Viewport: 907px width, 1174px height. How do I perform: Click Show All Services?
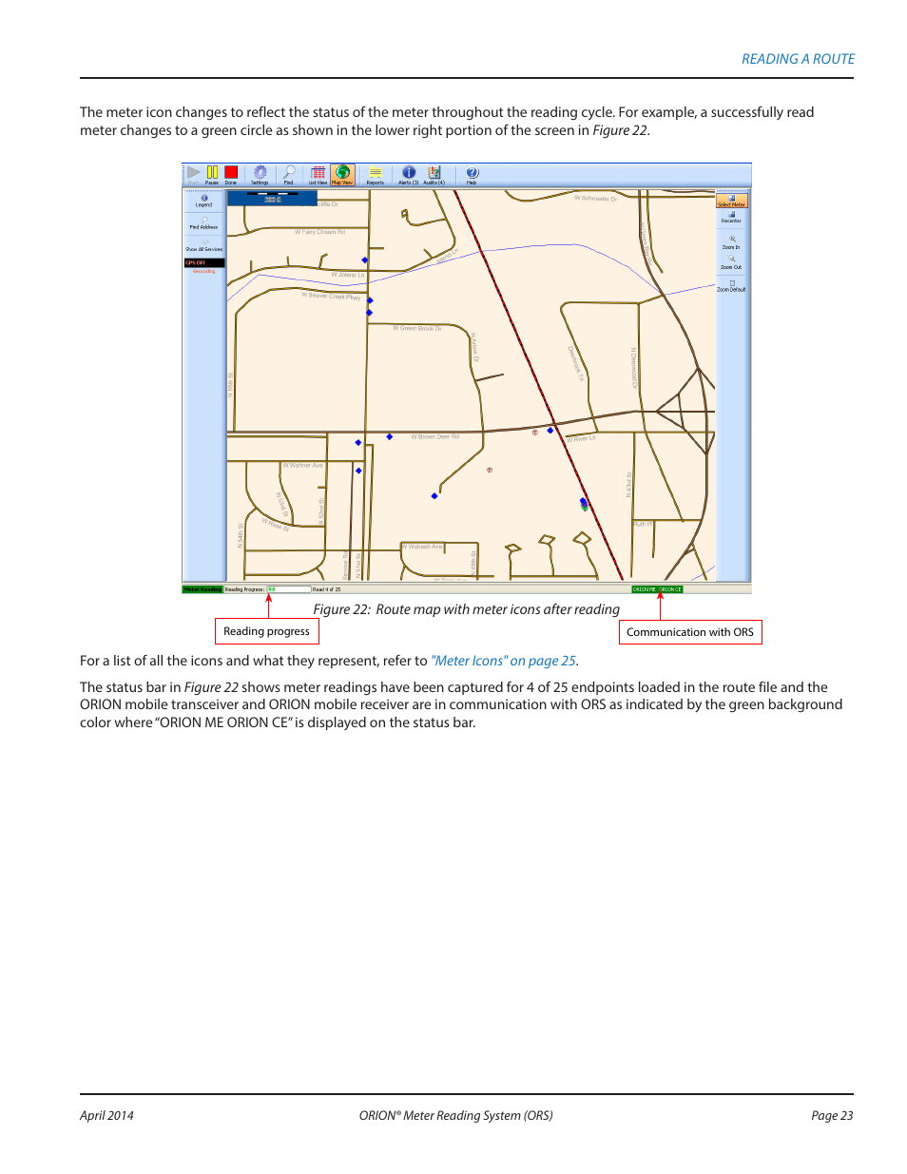pos(204,246)
